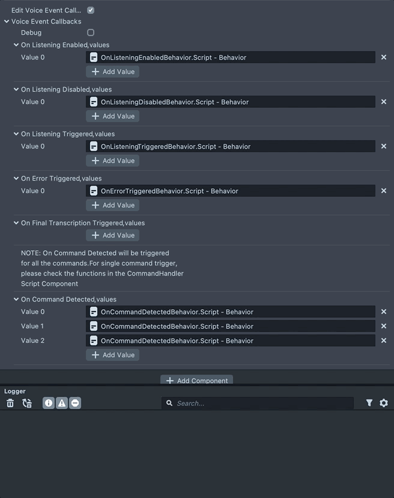
Task: Toggle the Logger warning filter icon
Action: 62,403
